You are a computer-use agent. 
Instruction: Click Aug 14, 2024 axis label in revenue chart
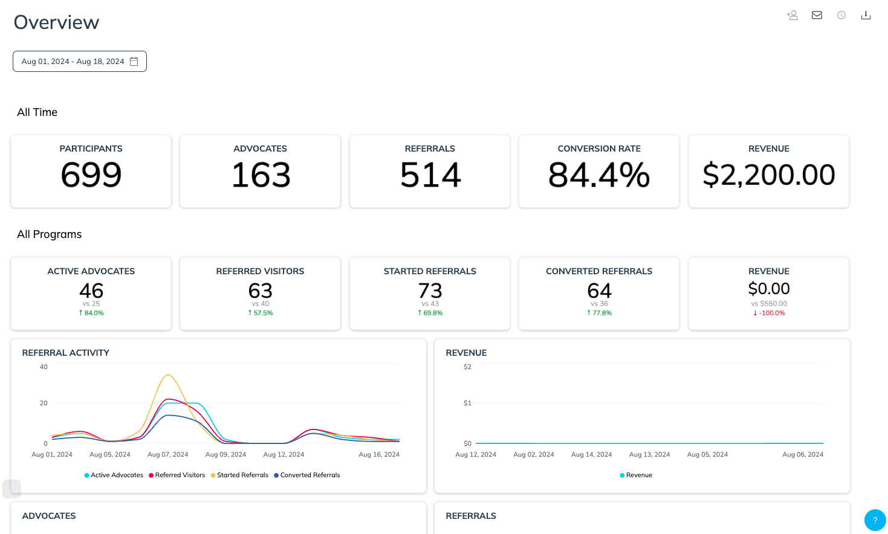click(592, 454)
